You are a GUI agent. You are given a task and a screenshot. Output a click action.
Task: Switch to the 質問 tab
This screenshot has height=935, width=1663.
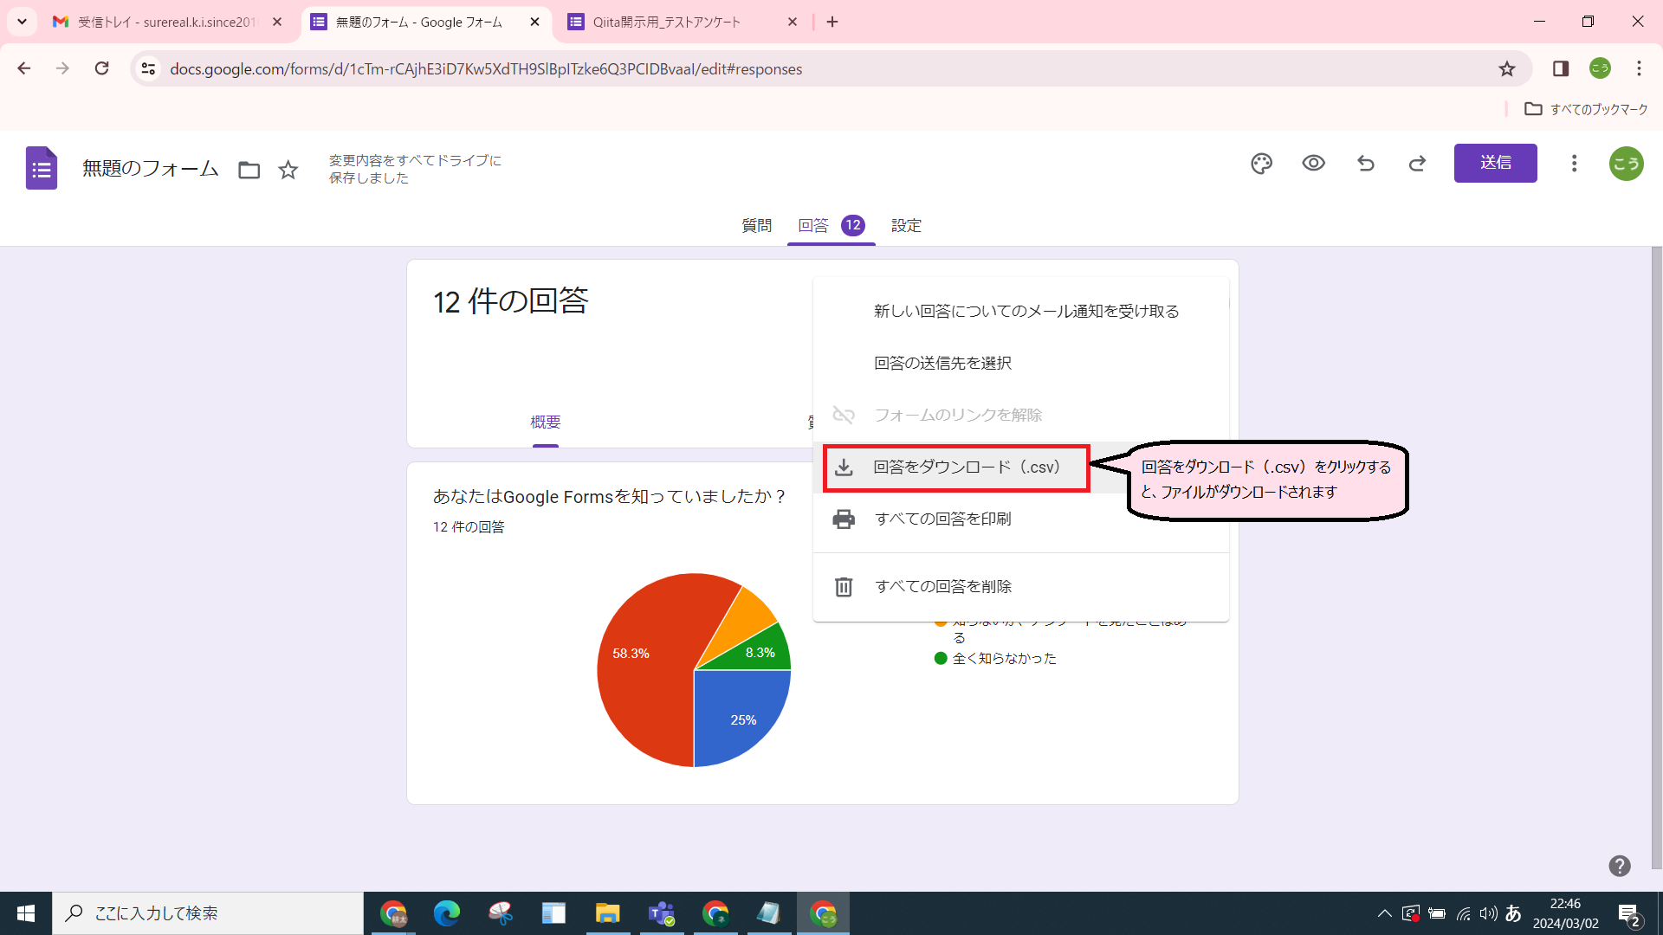coord(756,224)
